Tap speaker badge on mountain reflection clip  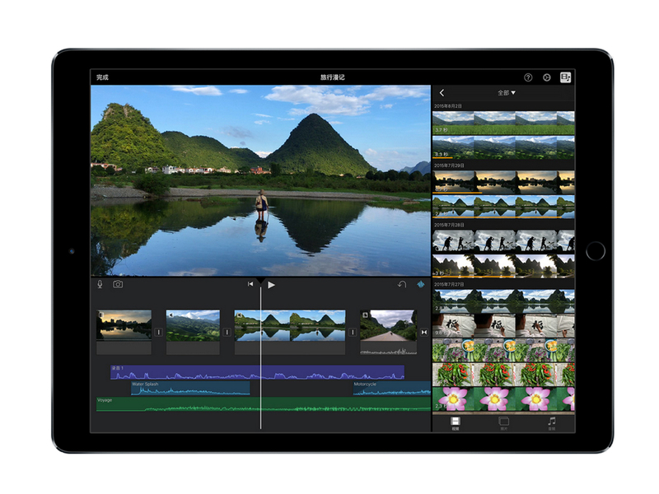click(239, 315)
